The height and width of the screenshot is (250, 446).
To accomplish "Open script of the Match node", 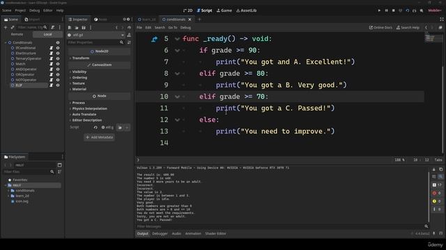I will (x=52, y=64).
